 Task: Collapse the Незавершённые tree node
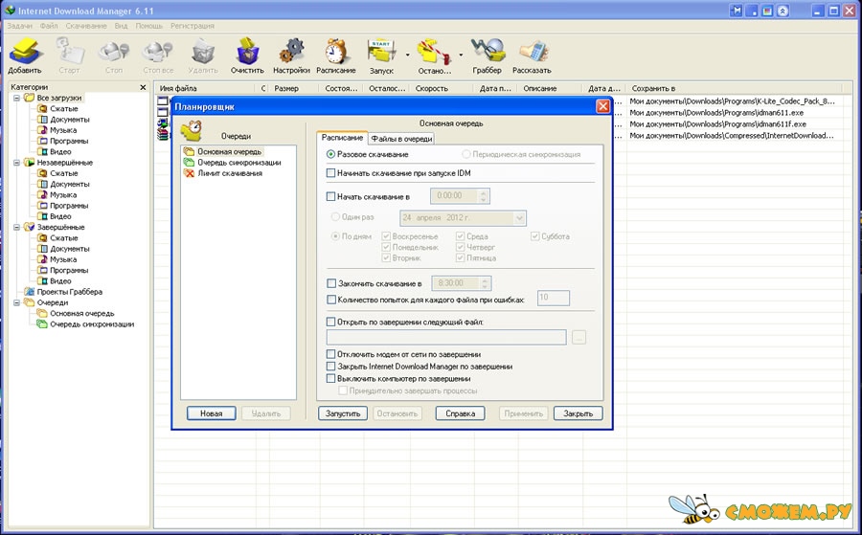click(x=17, y=163)
